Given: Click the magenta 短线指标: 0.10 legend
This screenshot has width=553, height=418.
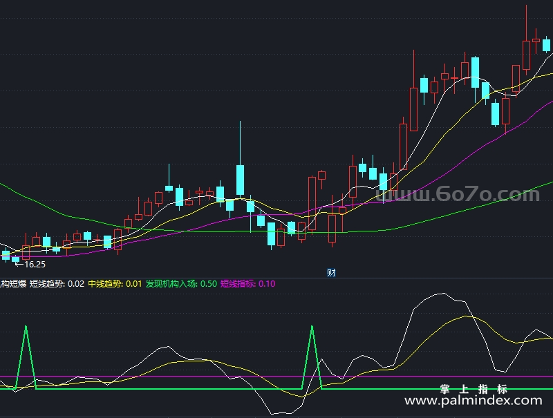Looking at the screenshot, I should (x=247, y=284).
